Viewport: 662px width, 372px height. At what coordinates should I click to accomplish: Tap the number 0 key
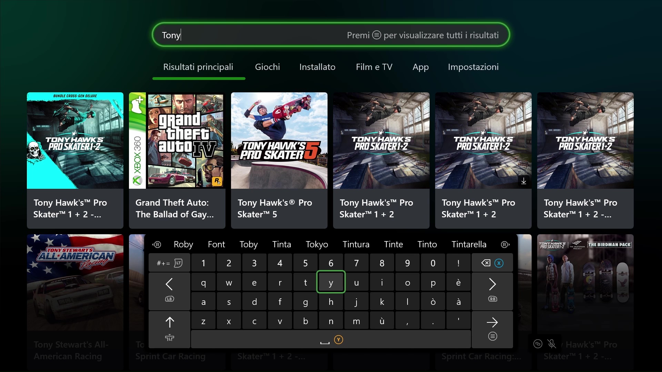(x=433, y=263)
